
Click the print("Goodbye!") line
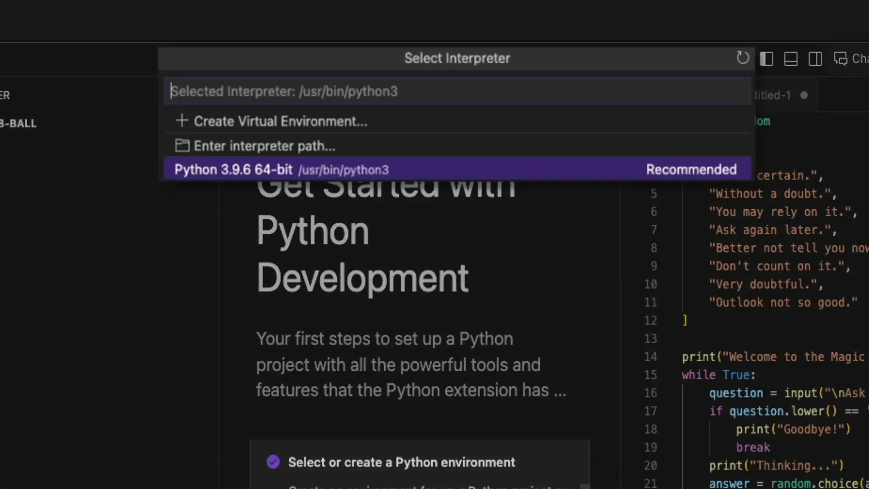pos(793,429)
